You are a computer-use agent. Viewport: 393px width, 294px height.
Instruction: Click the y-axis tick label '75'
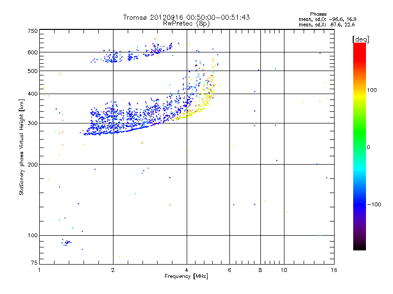click(34, 263)
